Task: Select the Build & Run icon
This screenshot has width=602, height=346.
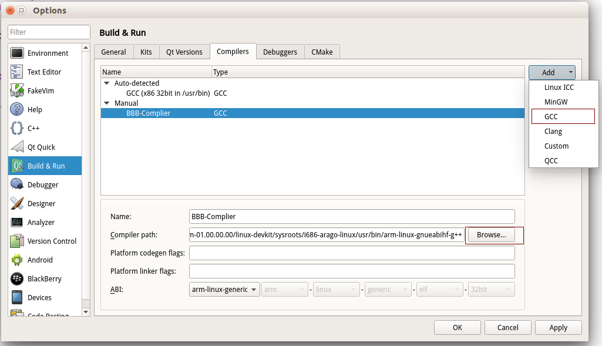Action: [17, 166]
